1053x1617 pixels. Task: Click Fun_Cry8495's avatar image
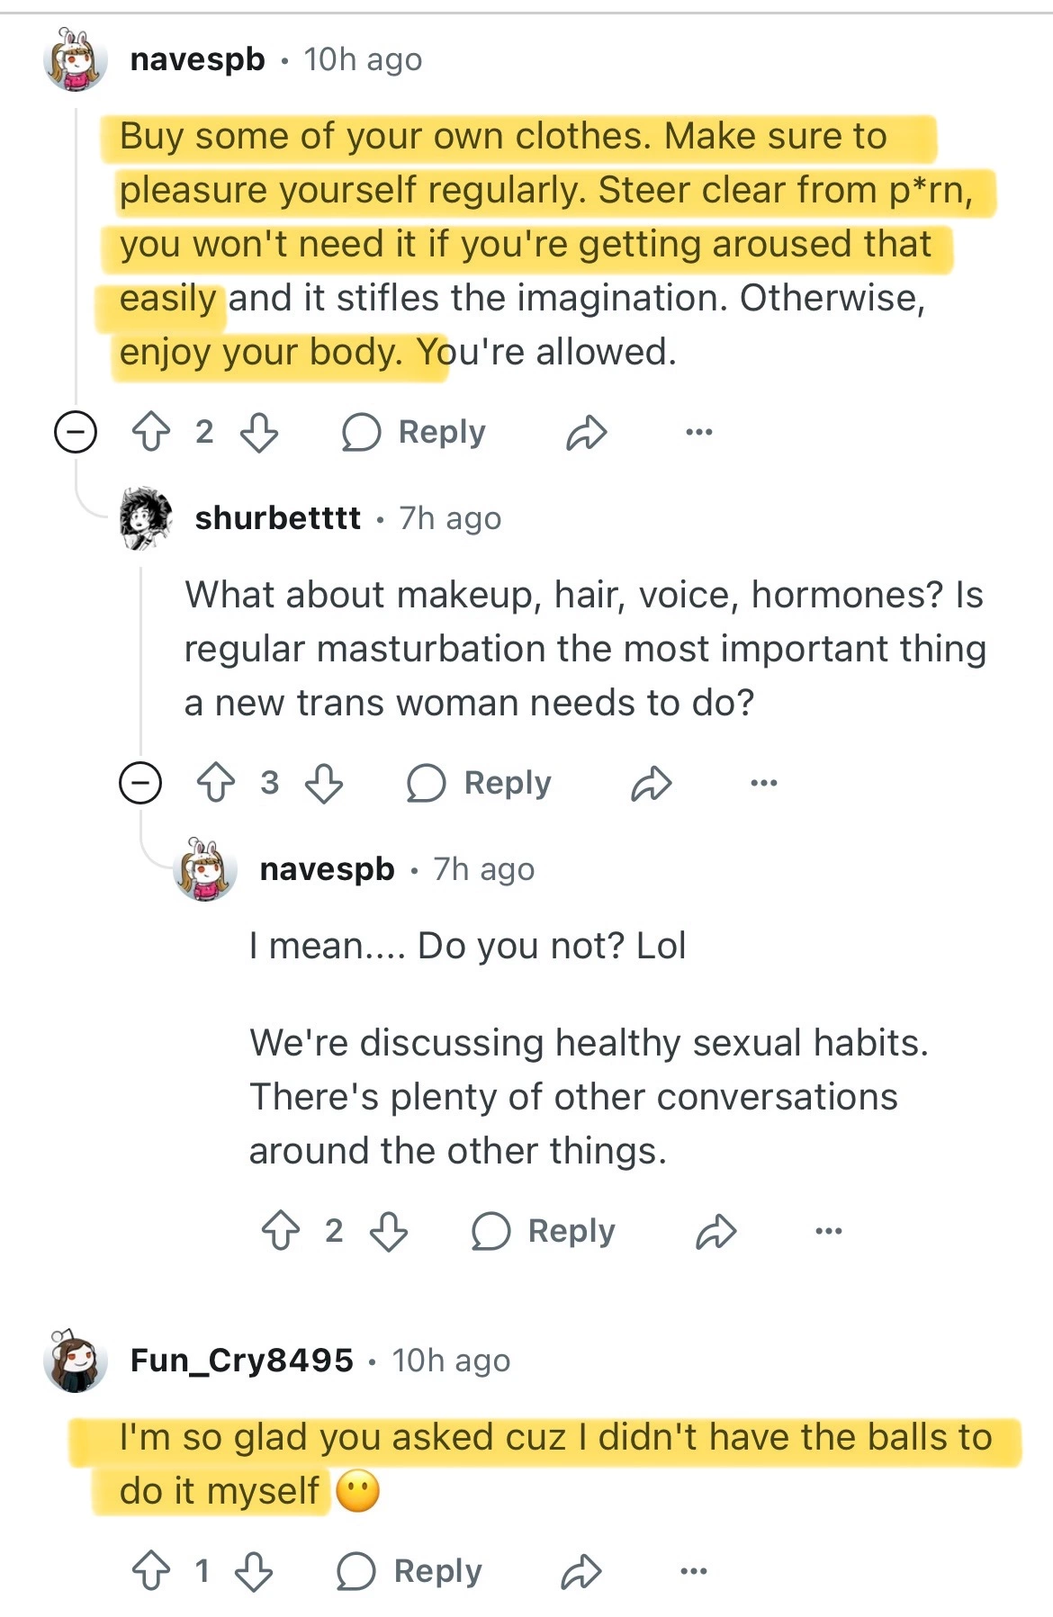(76, 1360)
